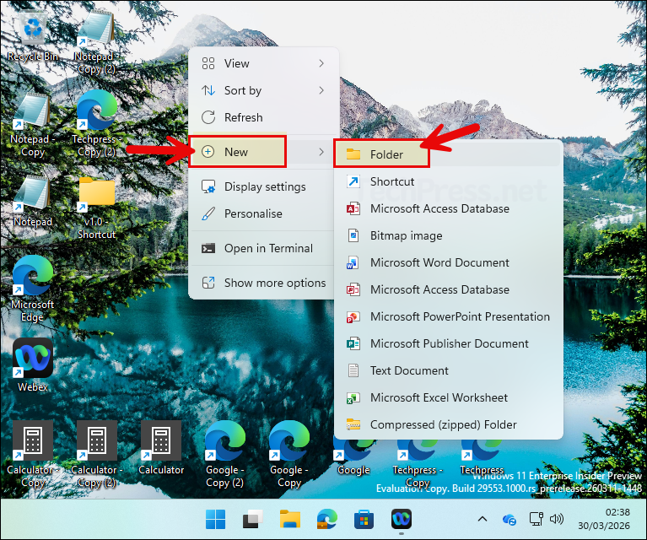Create a Microsoft Excel Worksheet

coord(449,397)
